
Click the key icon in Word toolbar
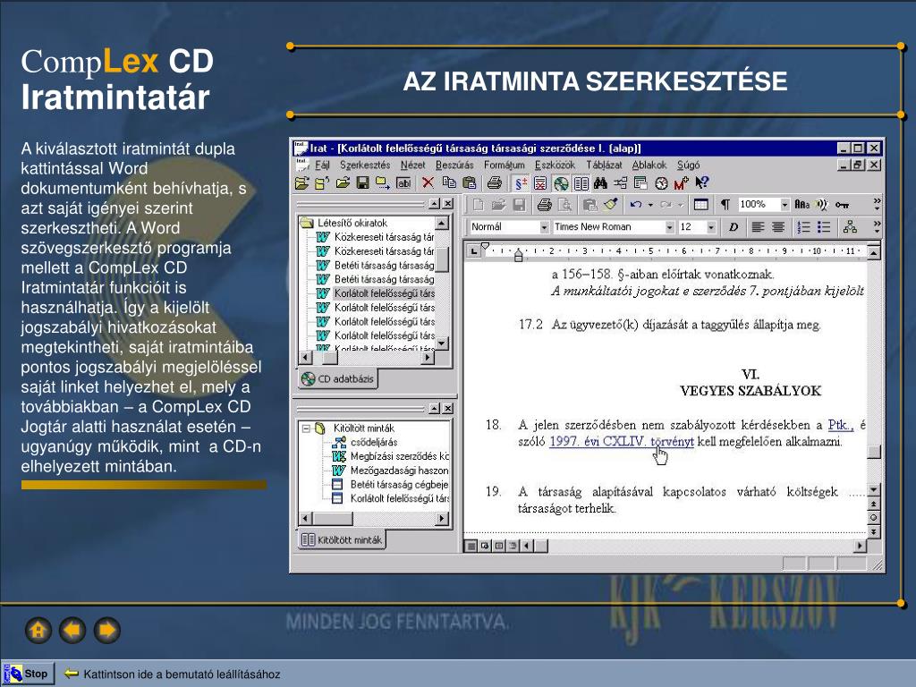pyautogui.click(x=842, y=205)
